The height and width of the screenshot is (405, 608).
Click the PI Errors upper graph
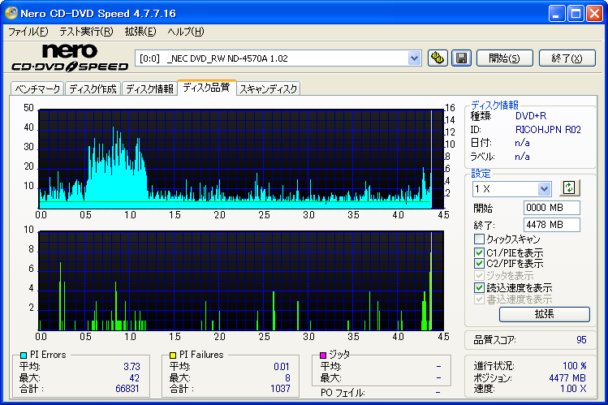[241, 159]
